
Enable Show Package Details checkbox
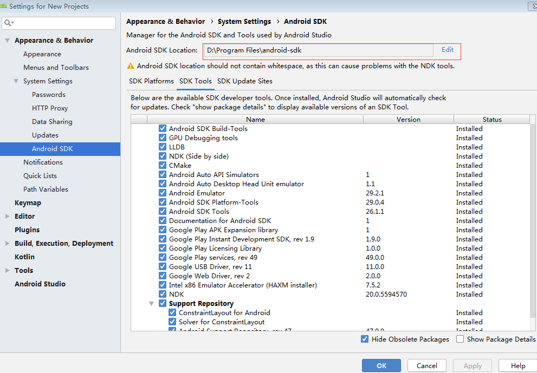[x=460, y=339]
